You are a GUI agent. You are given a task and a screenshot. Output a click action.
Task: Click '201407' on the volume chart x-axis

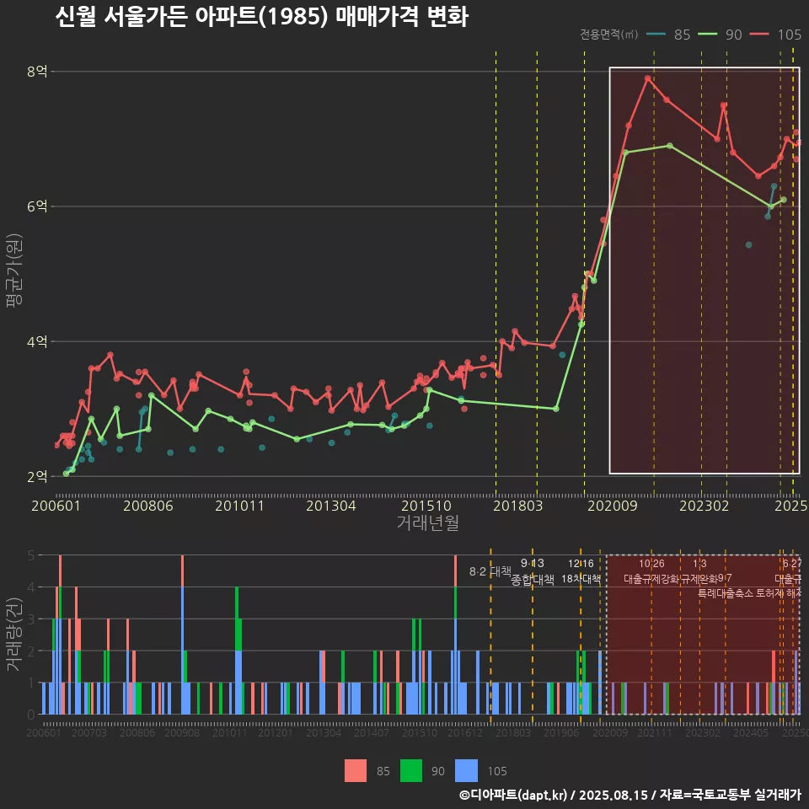[372, 732]
